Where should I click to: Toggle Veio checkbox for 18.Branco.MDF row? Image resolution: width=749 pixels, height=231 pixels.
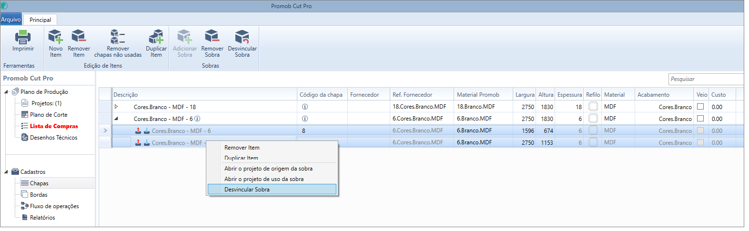pyautogui.click(x=700, y=107)
